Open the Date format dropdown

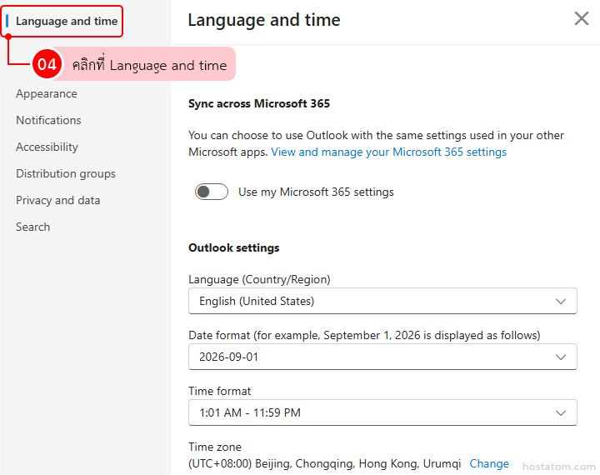click(x=382, y=357)
